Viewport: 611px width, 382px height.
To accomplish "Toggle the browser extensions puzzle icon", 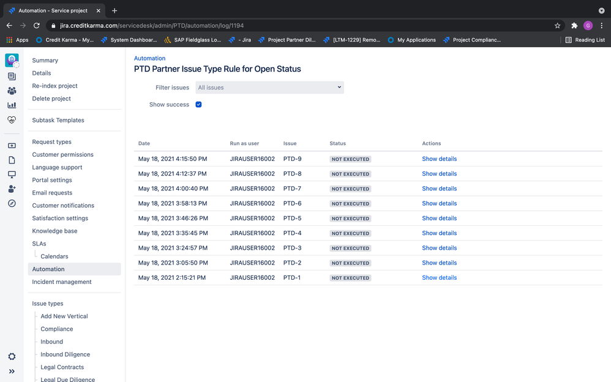I will point(574,26).
